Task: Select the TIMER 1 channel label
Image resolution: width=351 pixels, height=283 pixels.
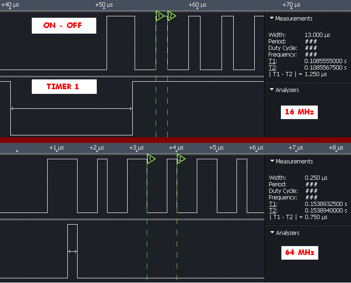Action: point(64,87)
